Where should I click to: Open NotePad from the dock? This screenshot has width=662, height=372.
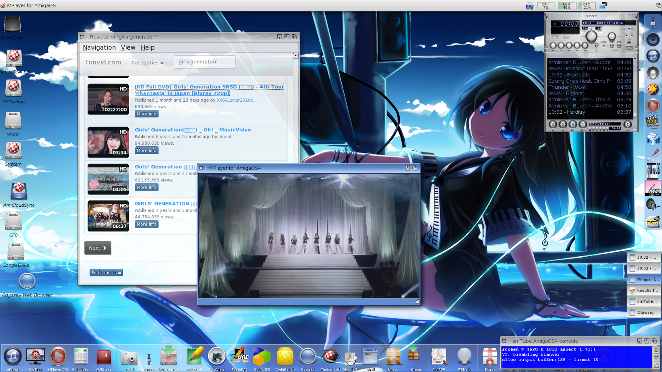194,357
